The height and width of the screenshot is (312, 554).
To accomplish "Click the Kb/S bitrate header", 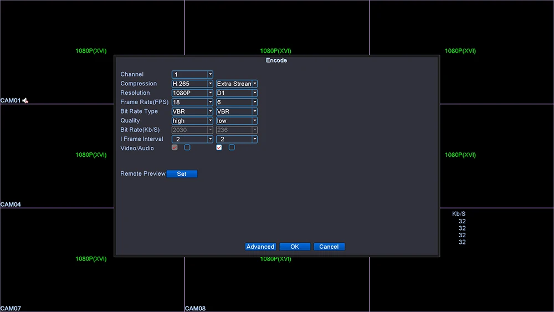I will (x=459, y=214).
